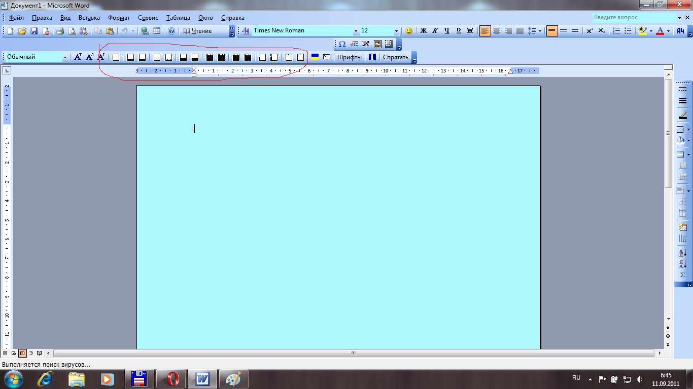Click the Save (floppy disk) toolbar icon

[34, 31]
